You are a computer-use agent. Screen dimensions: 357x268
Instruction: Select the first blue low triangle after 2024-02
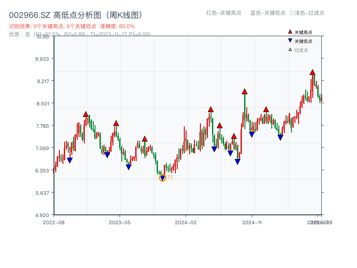(x=214, y=149)
